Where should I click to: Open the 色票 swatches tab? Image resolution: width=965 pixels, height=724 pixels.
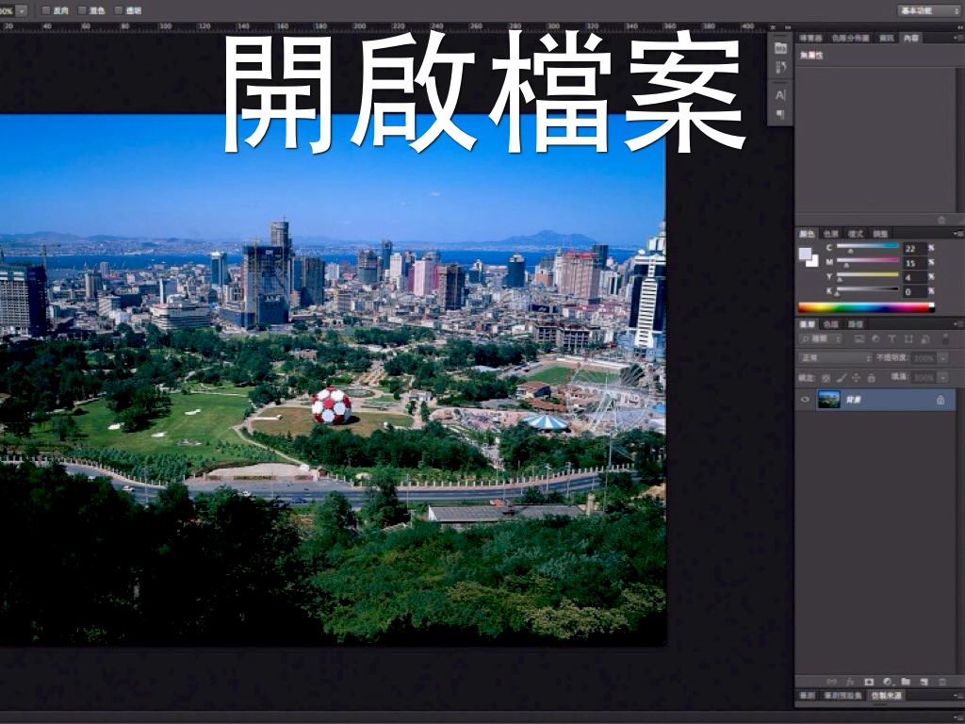(831, 233)
